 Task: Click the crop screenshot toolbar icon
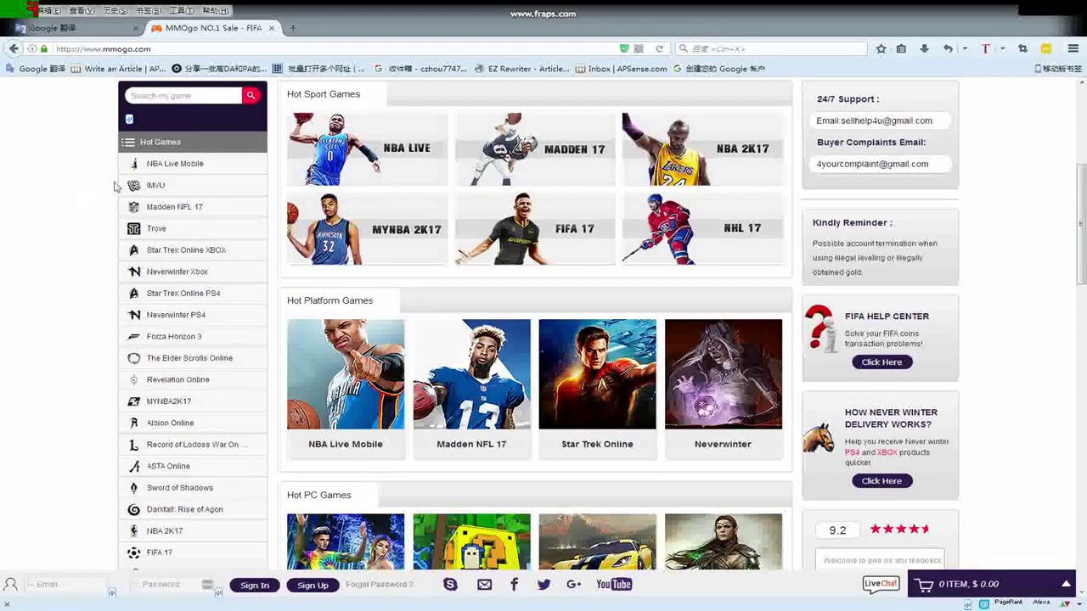1022,48
